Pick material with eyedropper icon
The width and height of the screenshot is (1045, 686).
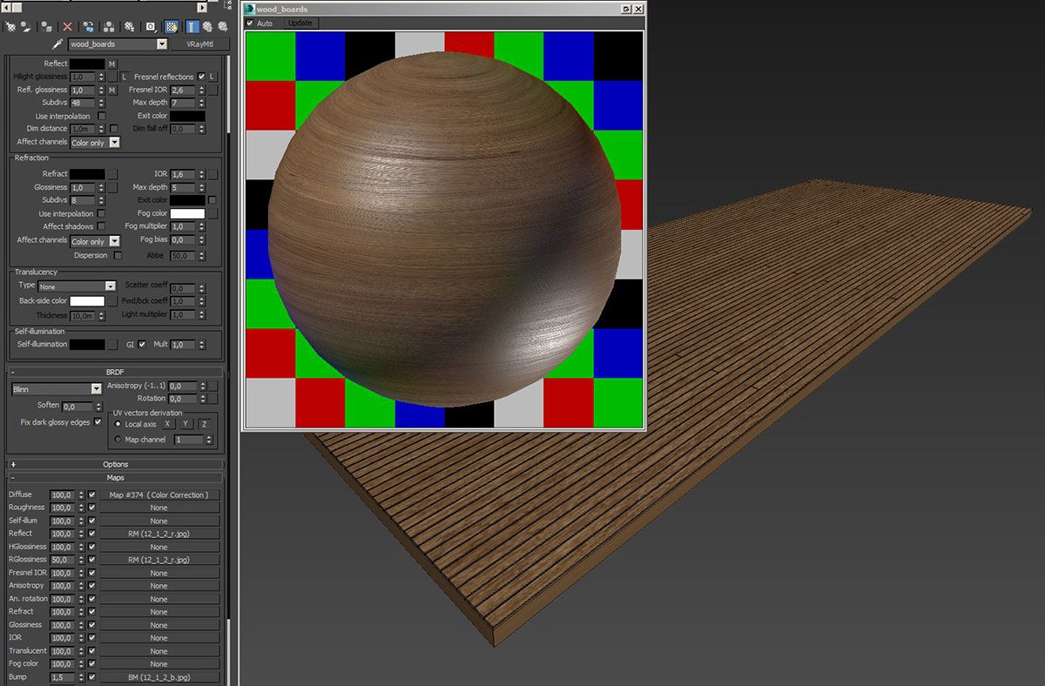(57, 44)
